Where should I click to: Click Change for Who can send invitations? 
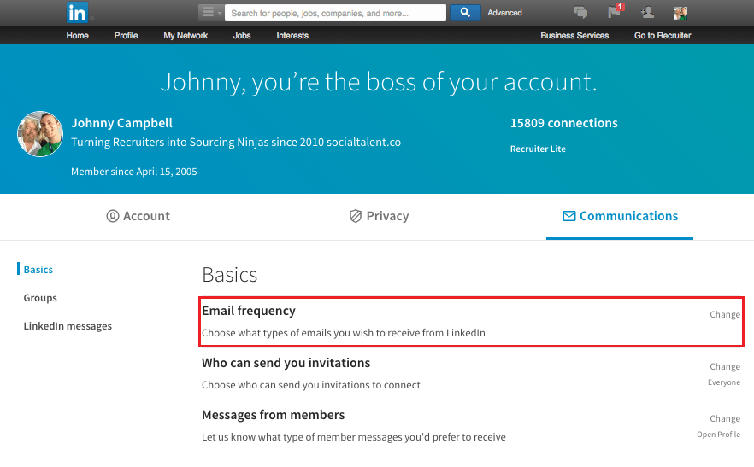pos(725,366)
